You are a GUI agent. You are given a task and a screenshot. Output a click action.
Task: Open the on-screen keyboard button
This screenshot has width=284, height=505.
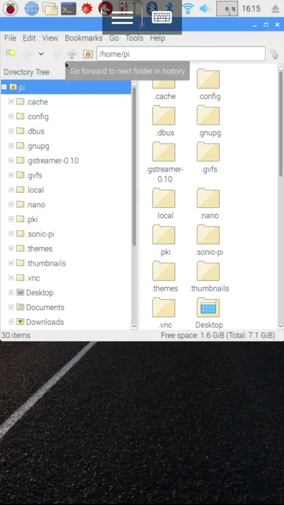[162, 17]
